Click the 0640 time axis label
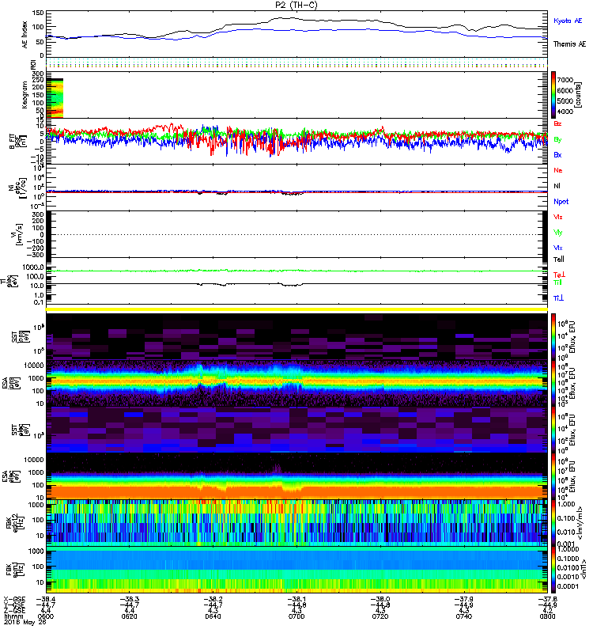 (x=213, y=616)
